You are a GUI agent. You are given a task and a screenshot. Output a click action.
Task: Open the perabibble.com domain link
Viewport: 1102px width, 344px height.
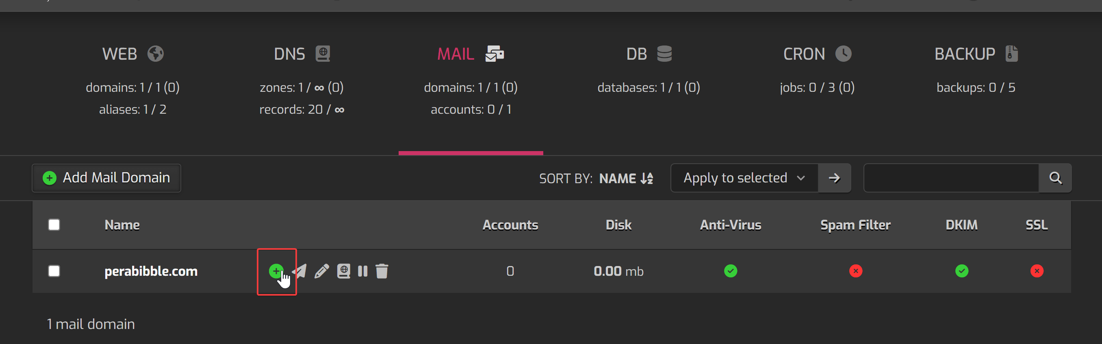tap(151, 271)
